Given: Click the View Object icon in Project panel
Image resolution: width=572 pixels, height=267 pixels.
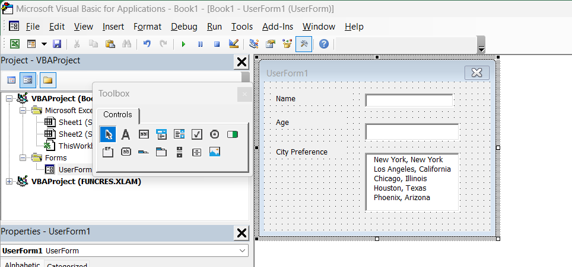Looking at the screenshot, I should [x=28, y=80].
